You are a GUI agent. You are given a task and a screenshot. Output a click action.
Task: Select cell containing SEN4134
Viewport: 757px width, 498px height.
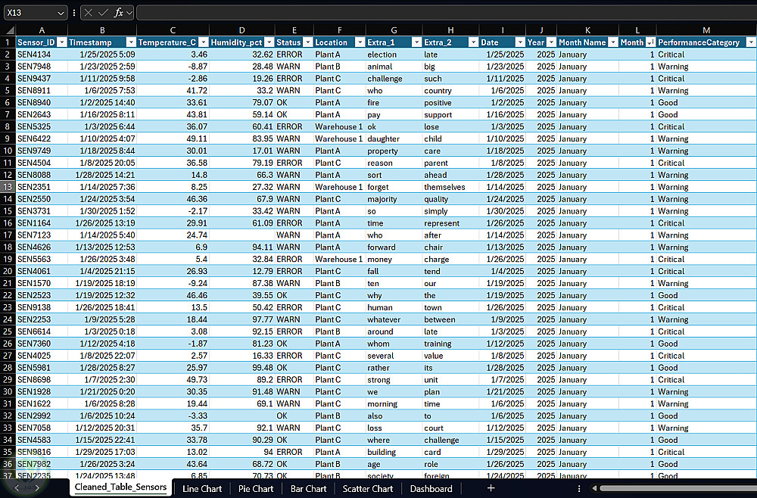pos(42,54)
